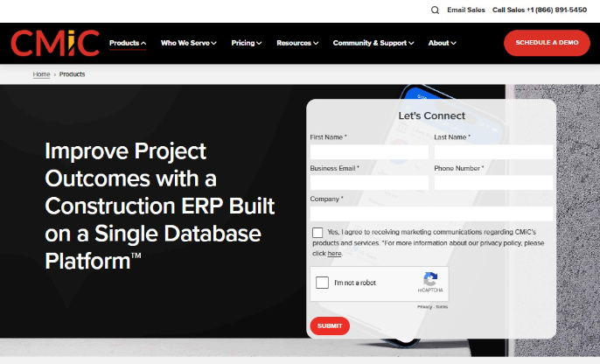Open the Who We Serve nav label
600x364 pixels.
185,43
